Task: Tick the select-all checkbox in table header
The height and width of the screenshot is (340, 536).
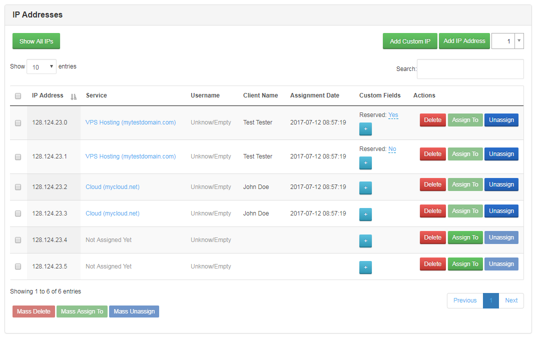Action: tap(18, 96)
